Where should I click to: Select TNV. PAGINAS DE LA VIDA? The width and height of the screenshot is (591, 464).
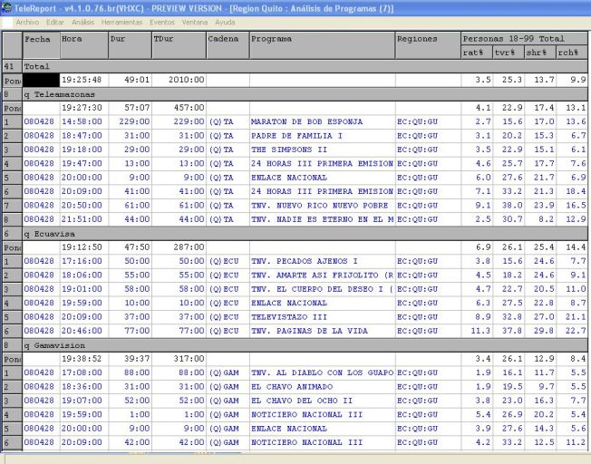pos(309,331)
